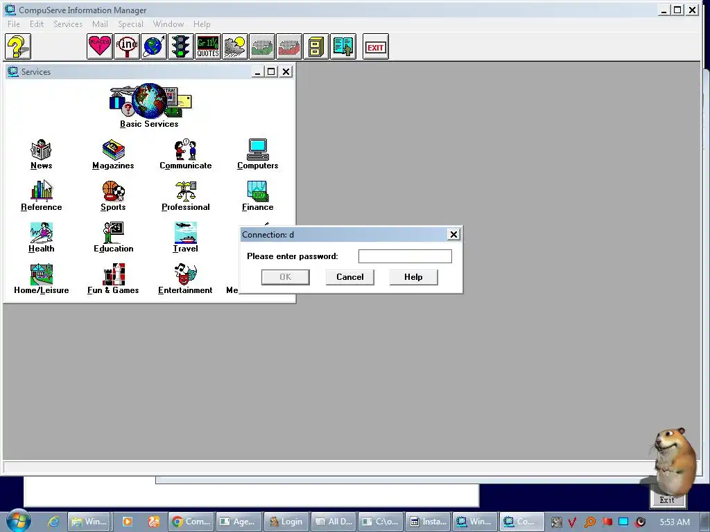The height and width of the screenshot is (532, 710).
Task: Open the Quotes stock ticker icon
Action: click(x=208, y=46)
